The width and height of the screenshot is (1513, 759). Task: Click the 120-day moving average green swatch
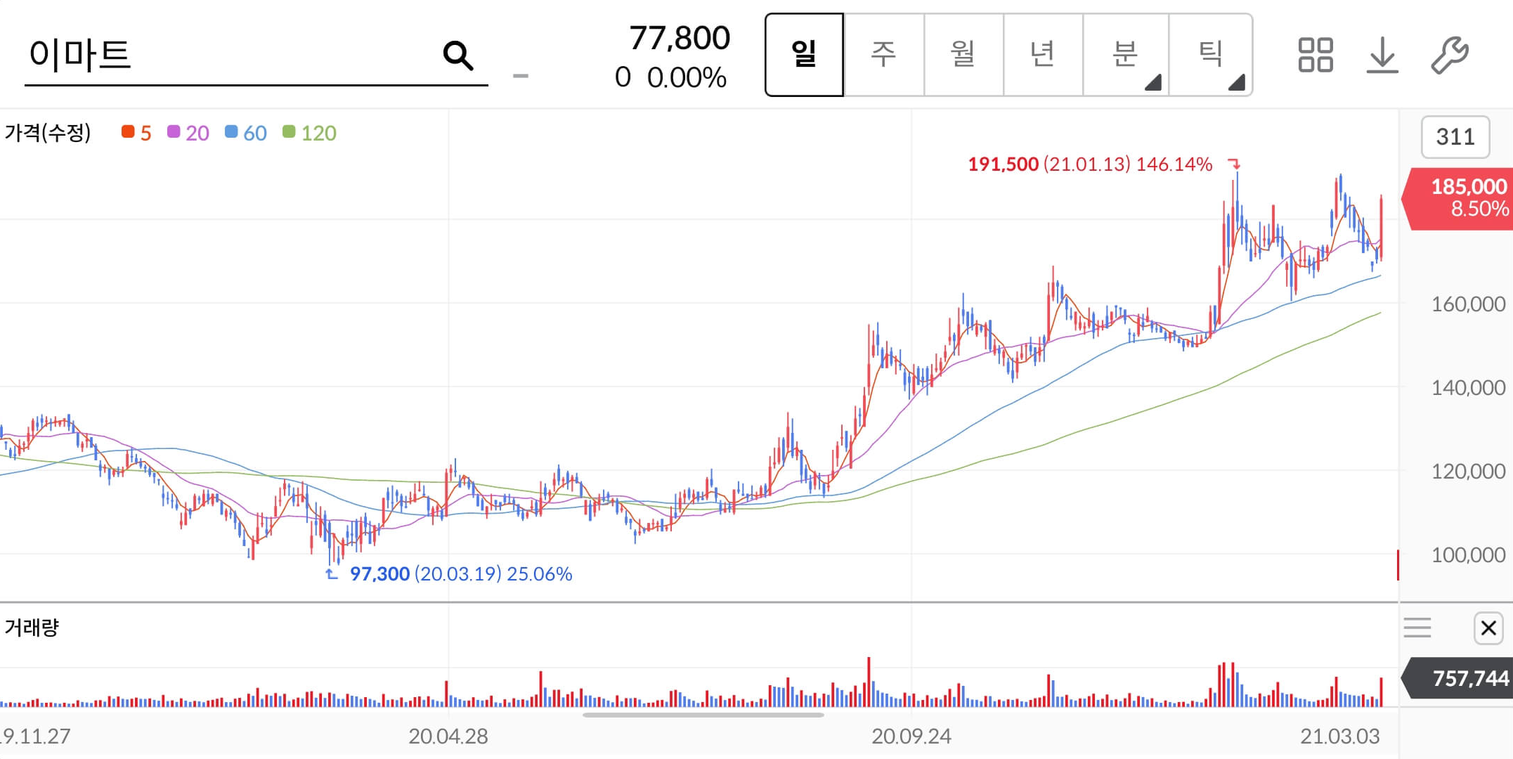pyautogui.click(x=288, y=132)
